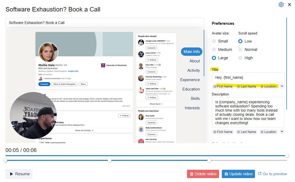
Task: Click the profile preview scrollbar
Action: pos(204,53)
